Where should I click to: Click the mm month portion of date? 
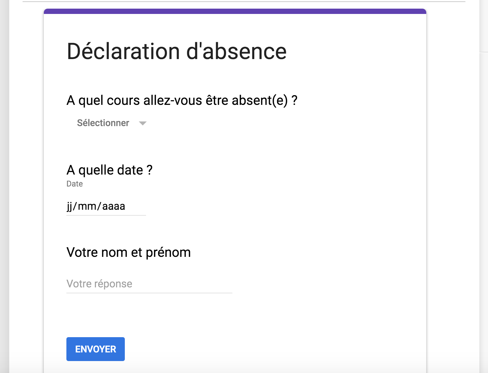point(87,206)
